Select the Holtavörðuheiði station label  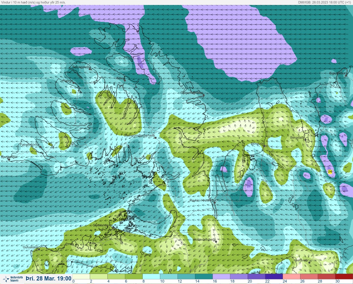click(205, 240)
